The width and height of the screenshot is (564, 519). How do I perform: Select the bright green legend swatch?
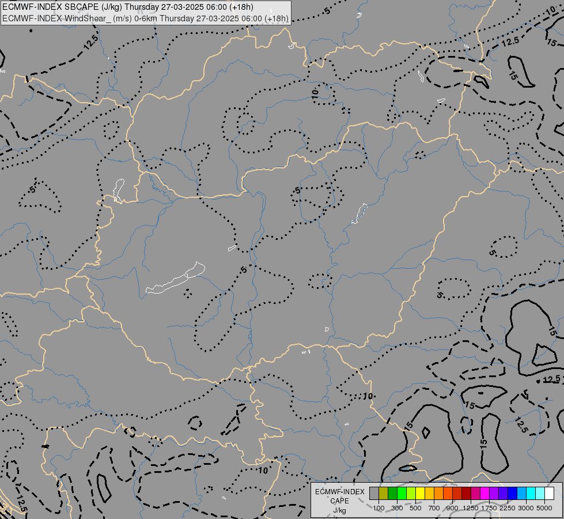[402, 494]
